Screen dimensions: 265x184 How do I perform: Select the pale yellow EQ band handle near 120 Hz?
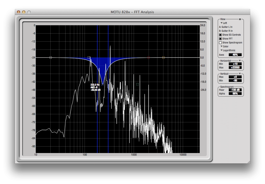[89, 58]
